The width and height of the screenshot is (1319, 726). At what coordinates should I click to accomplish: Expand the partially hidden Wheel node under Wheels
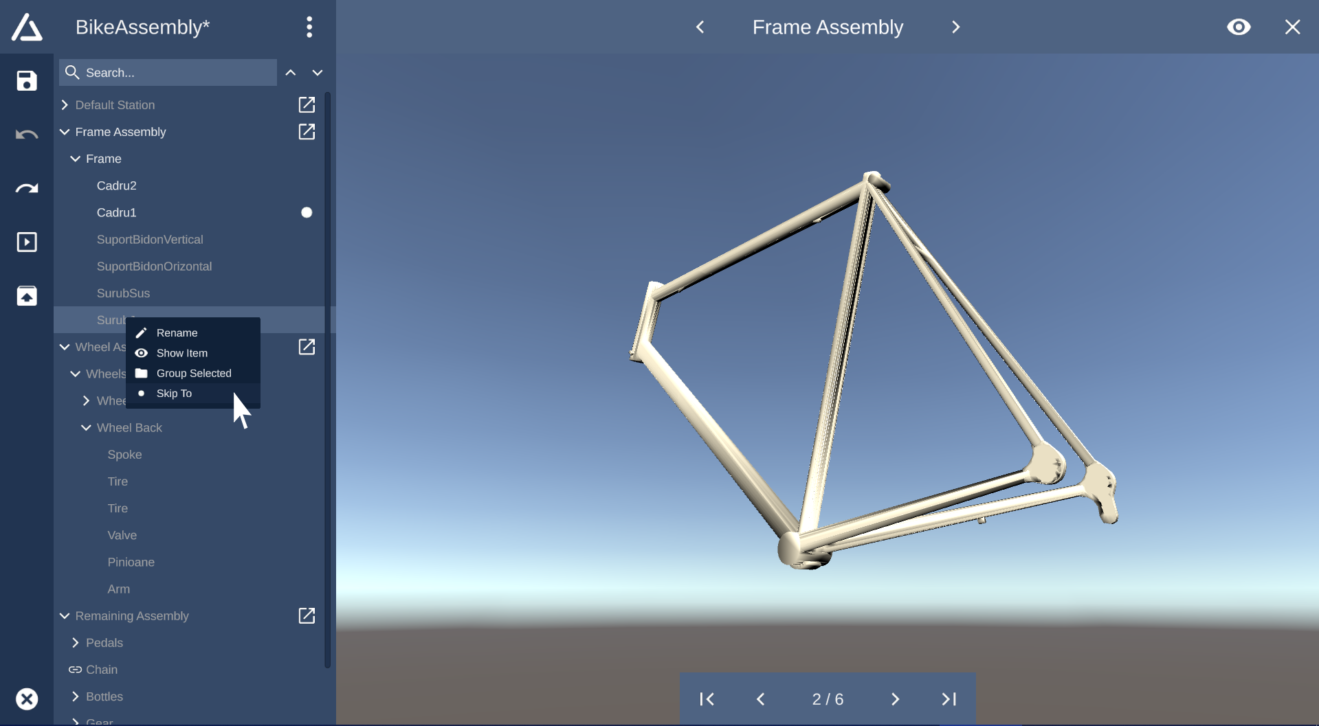pos(86,401)
